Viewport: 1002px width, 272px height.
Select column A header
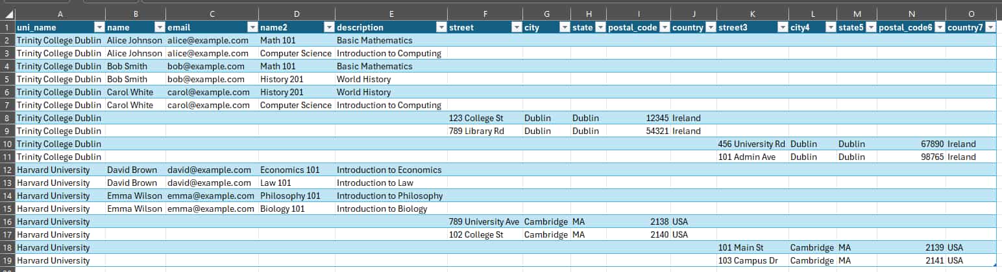pyautogui.click(x=60, y=14)
